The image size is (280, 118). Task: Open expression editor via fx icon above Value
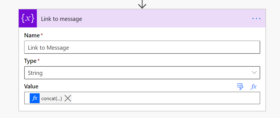click(x=254, y=87)
